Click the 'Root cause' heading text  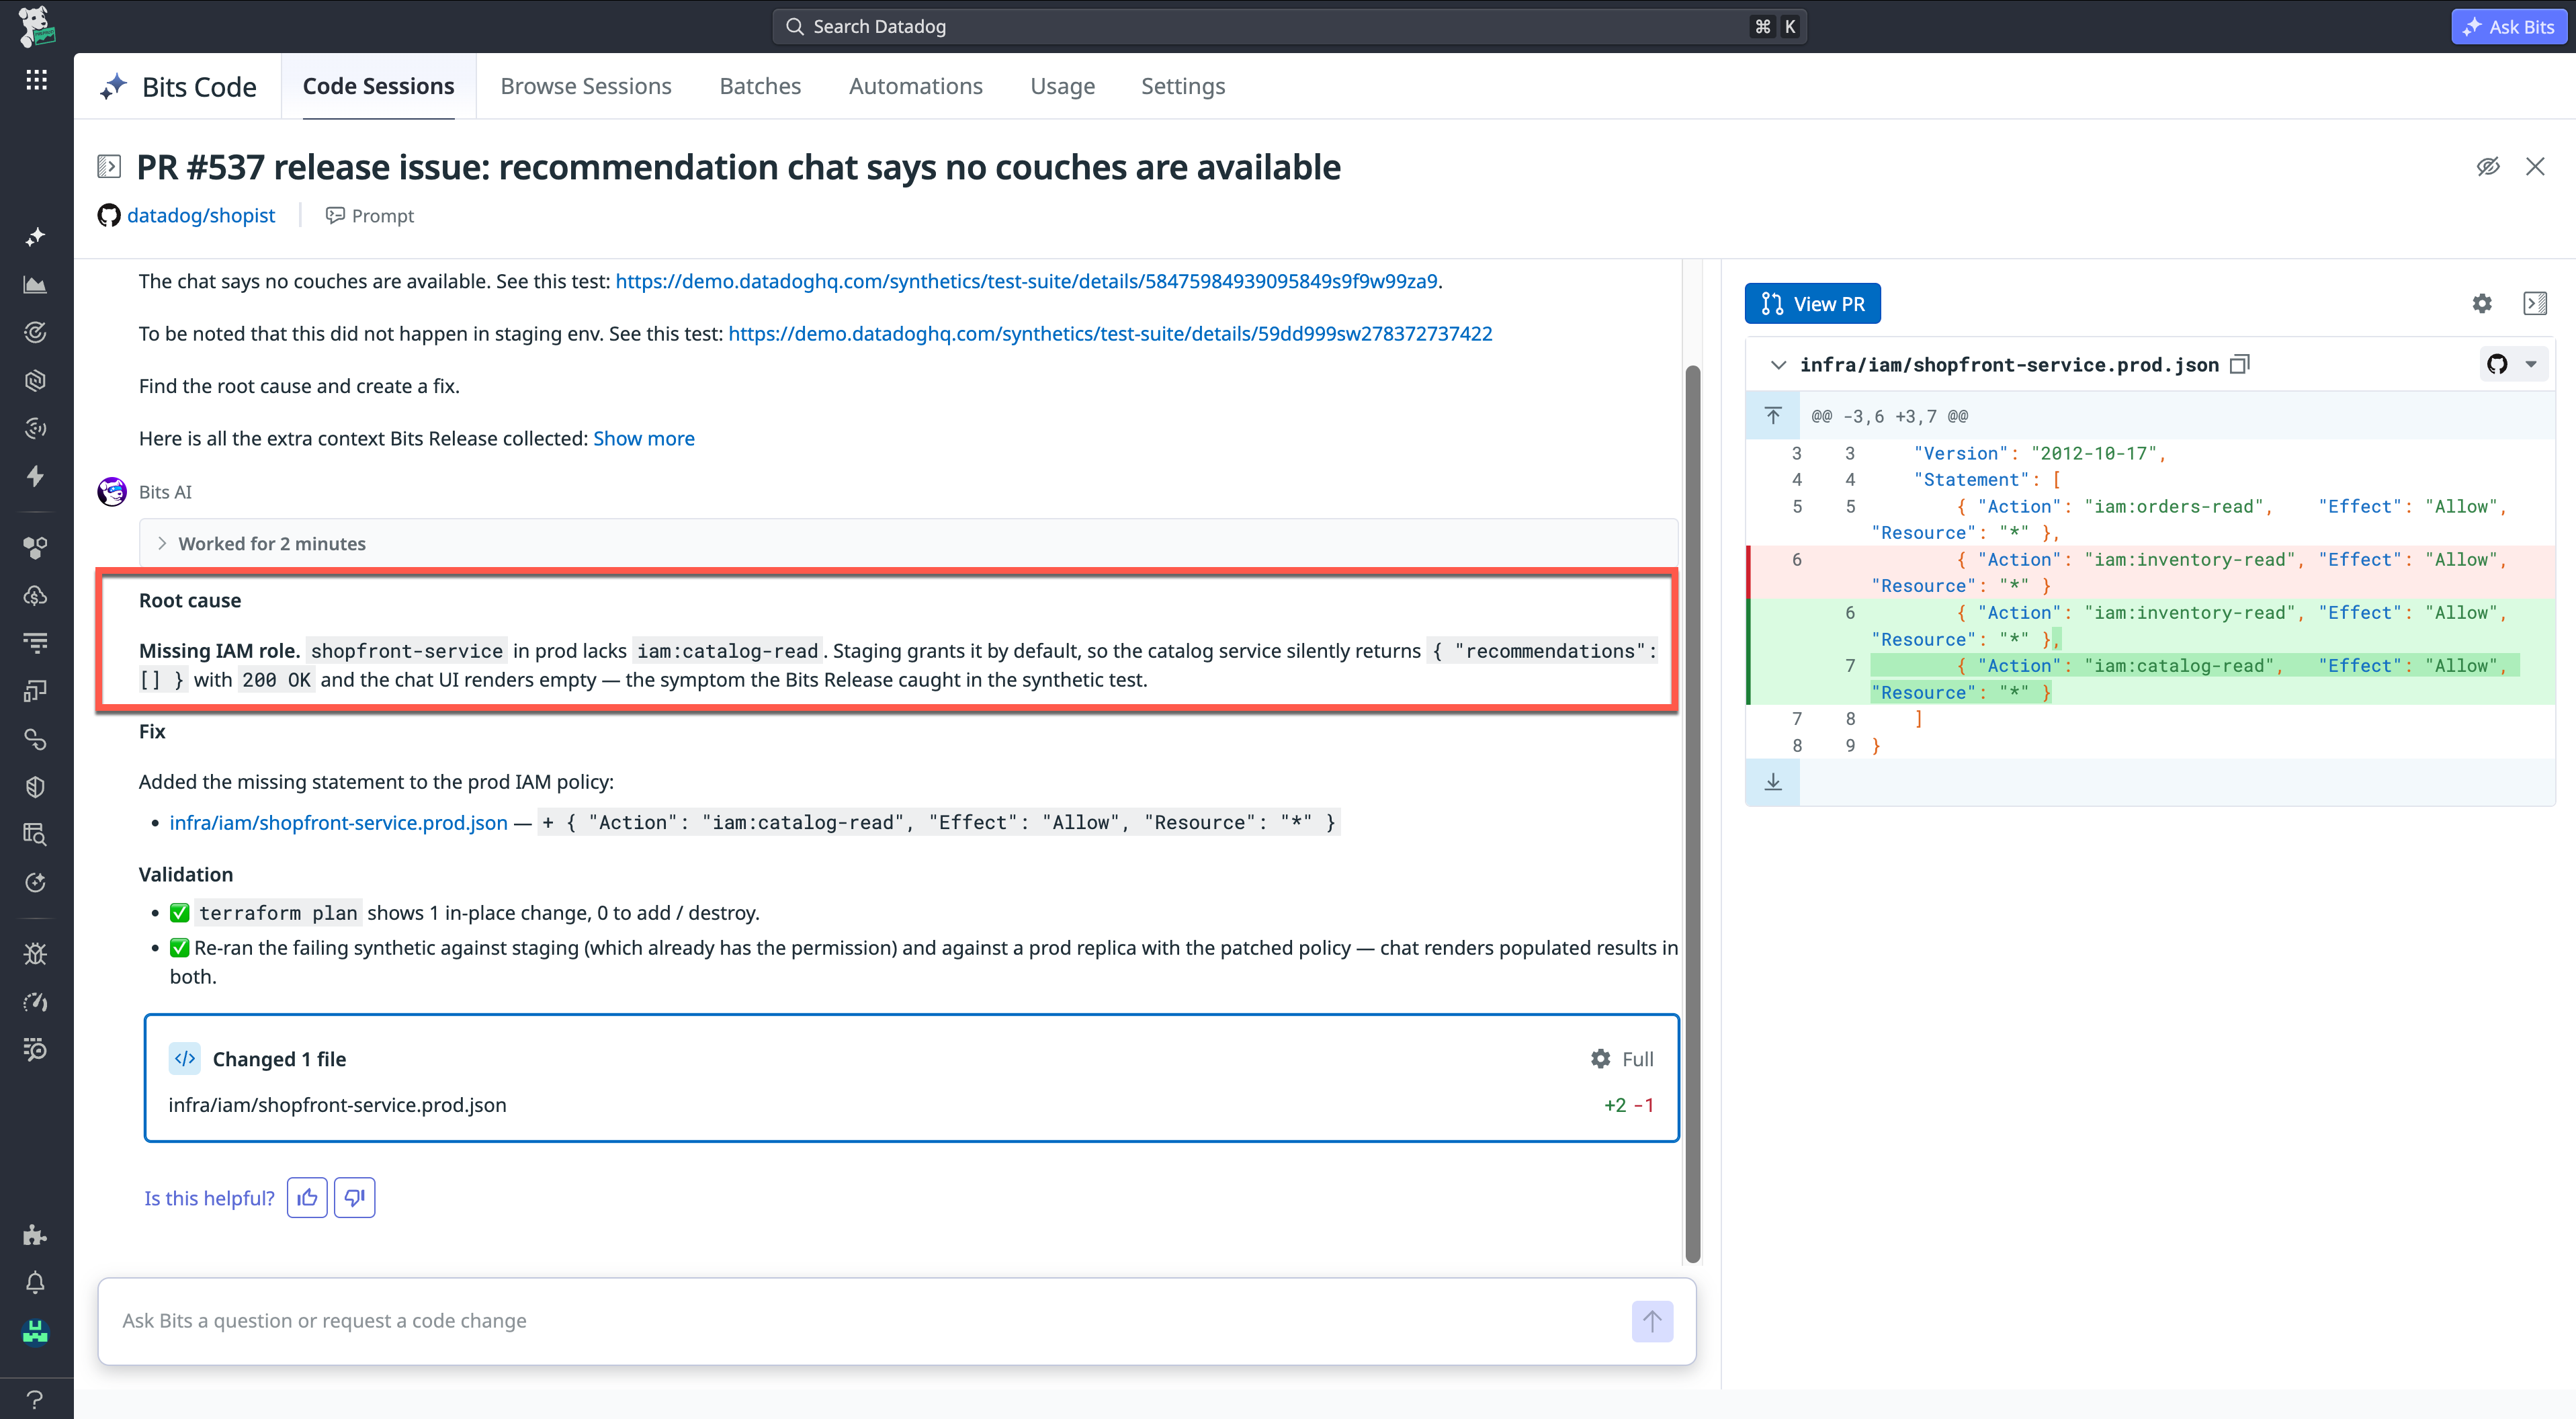[190, 600]
